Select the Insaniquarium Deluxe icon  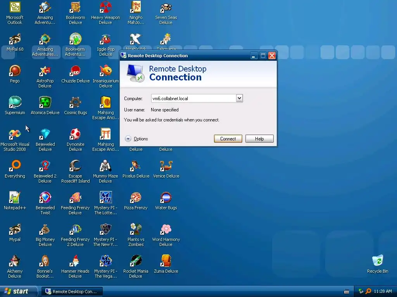(106, 77)
